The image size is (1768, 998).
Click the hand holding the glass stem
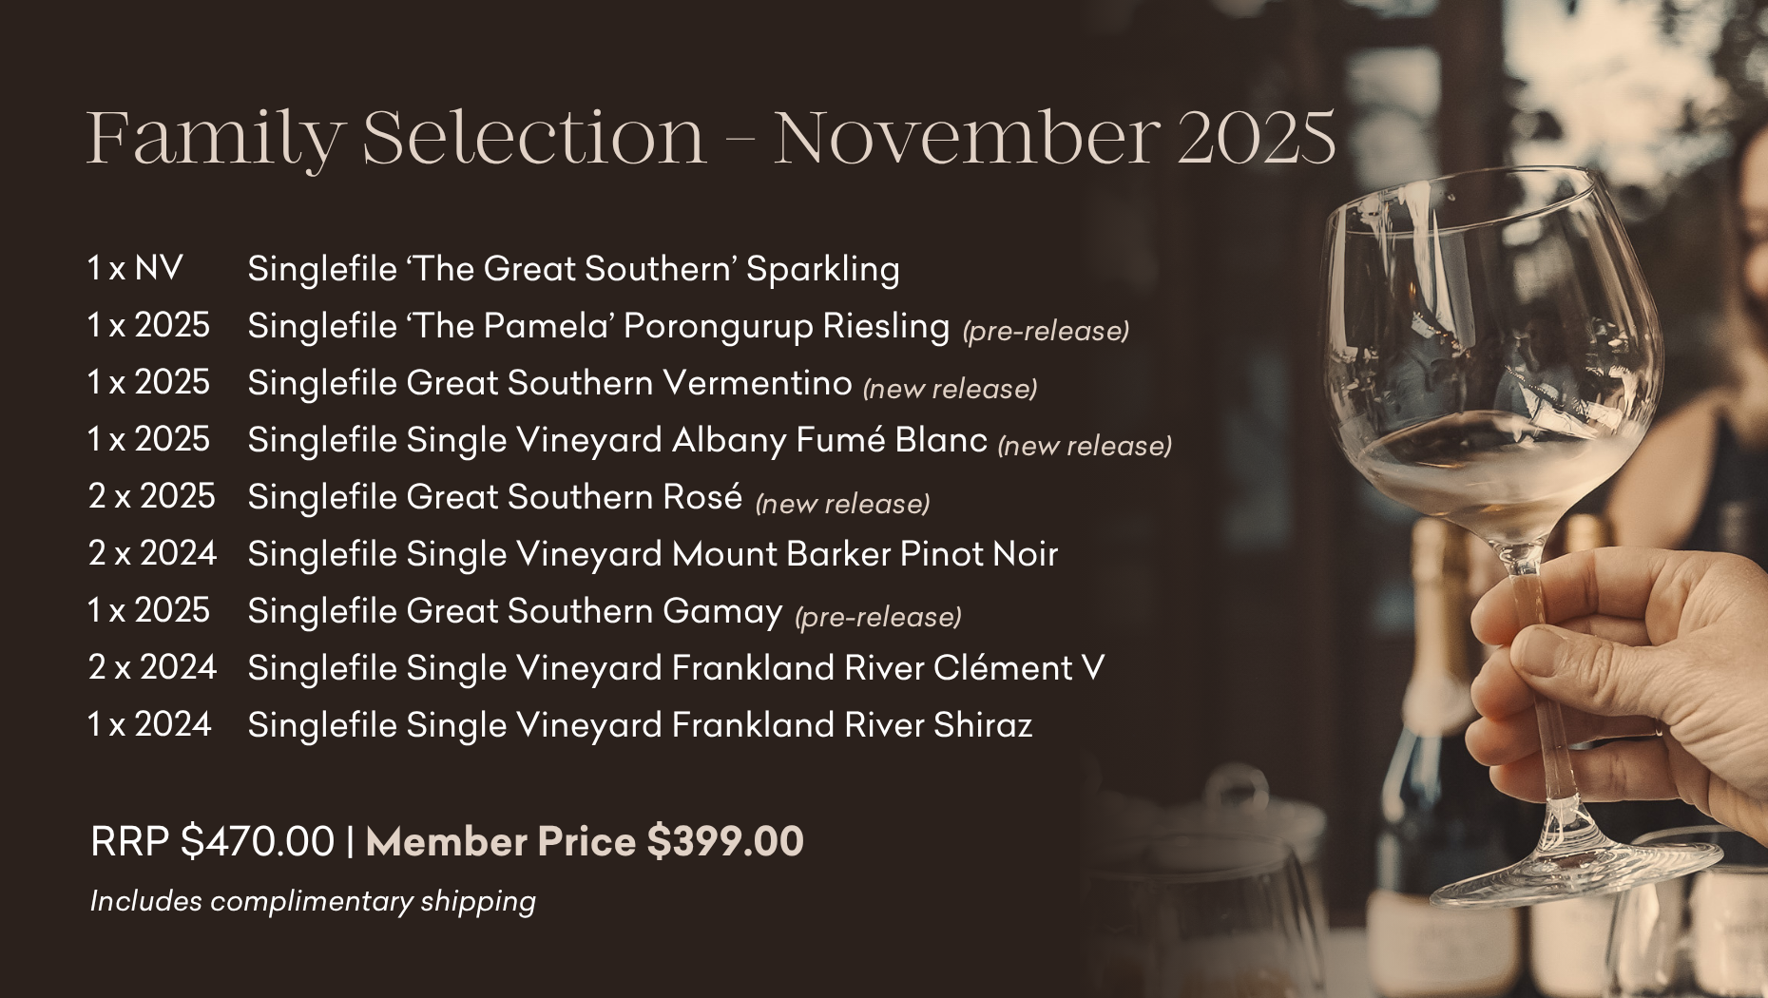(1616, 665)
